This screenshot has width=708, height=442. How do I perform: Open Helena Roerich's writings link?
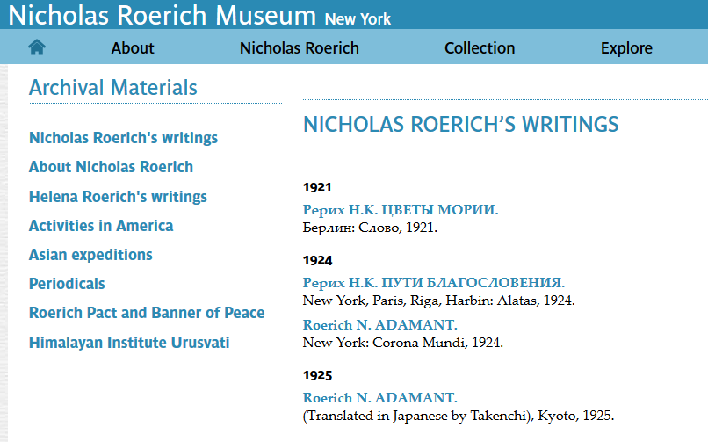point(118,197)
